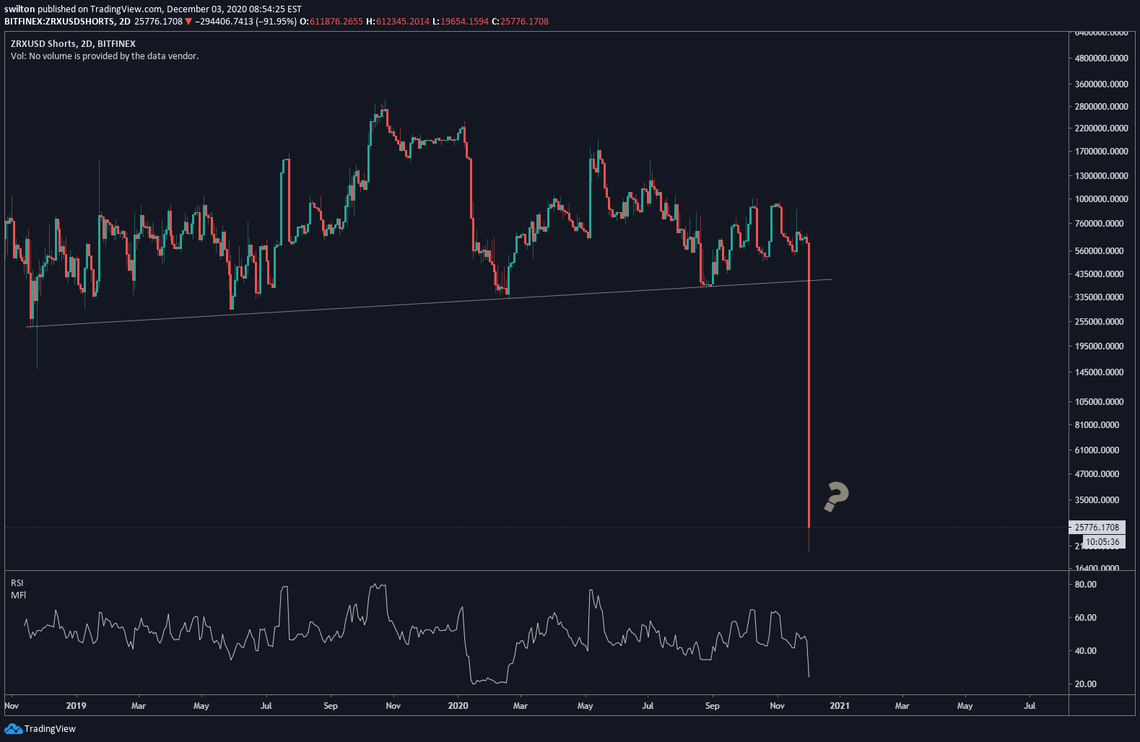Click the 35000.0000 price scale label
The height and width of the screenshot is (742, 1140).
tap(1097, 499)
